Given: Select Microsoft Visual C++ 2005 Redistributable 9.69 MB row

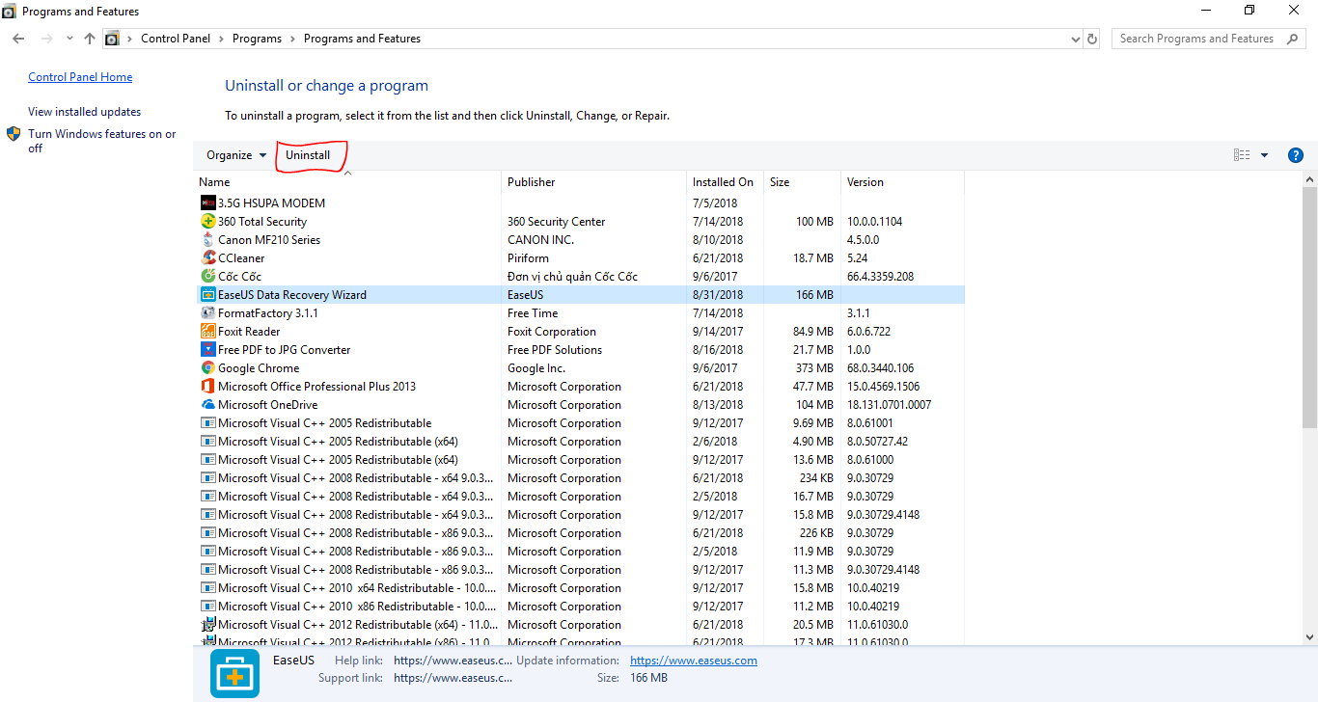Looking at the screenshot, I should [579, 423].
